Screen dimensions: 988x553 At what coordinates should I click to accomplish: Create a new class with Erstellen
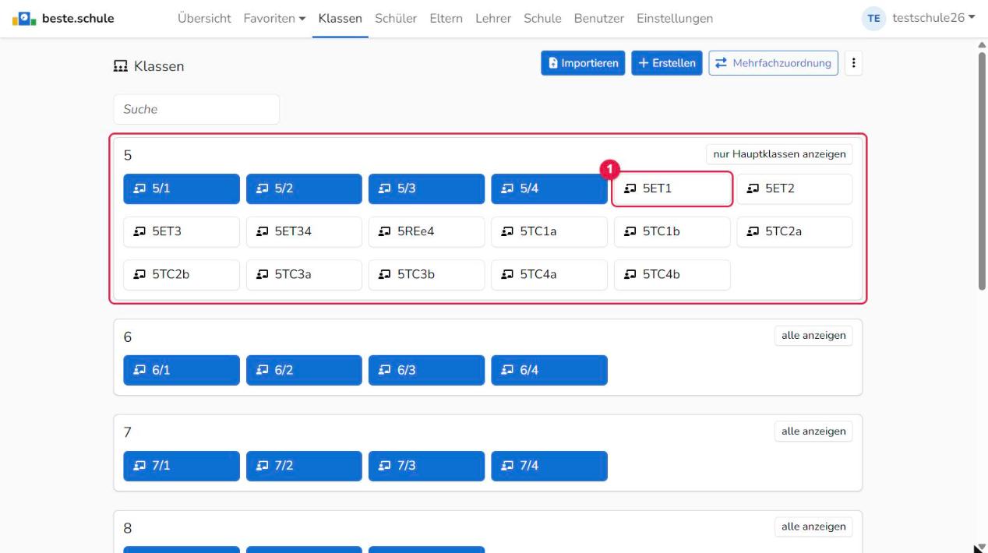[667, 63]
